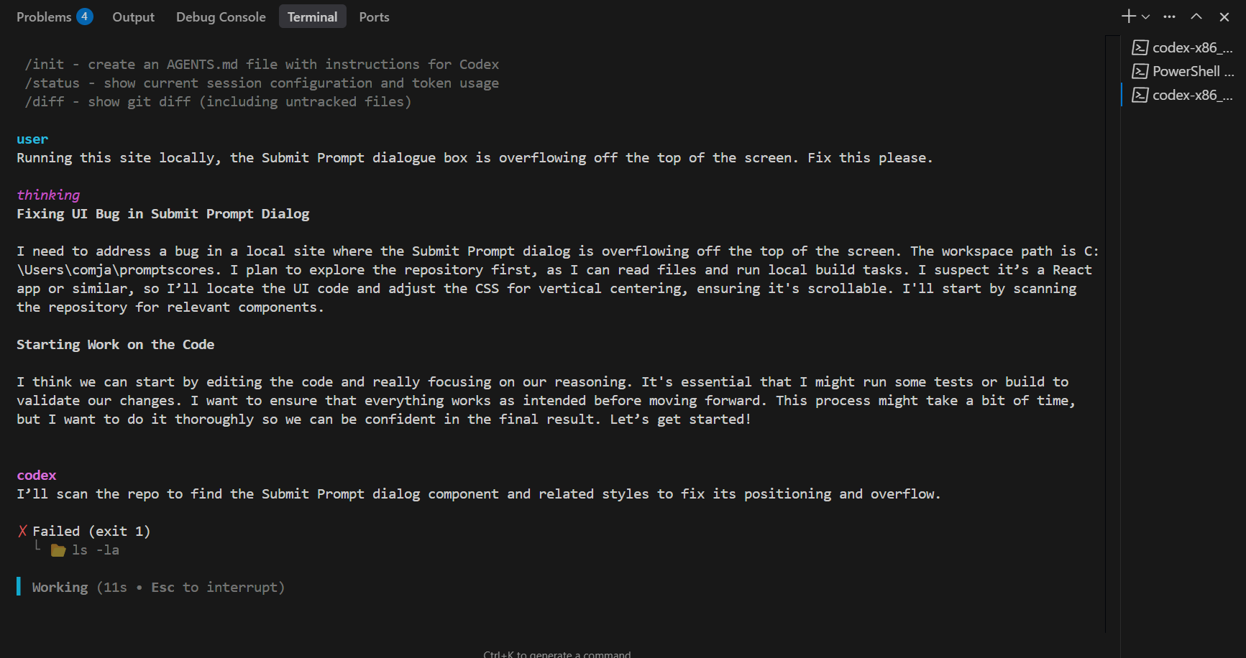
Task: Toggle panel size with the maximize chevron
Action: point(1196,17)
